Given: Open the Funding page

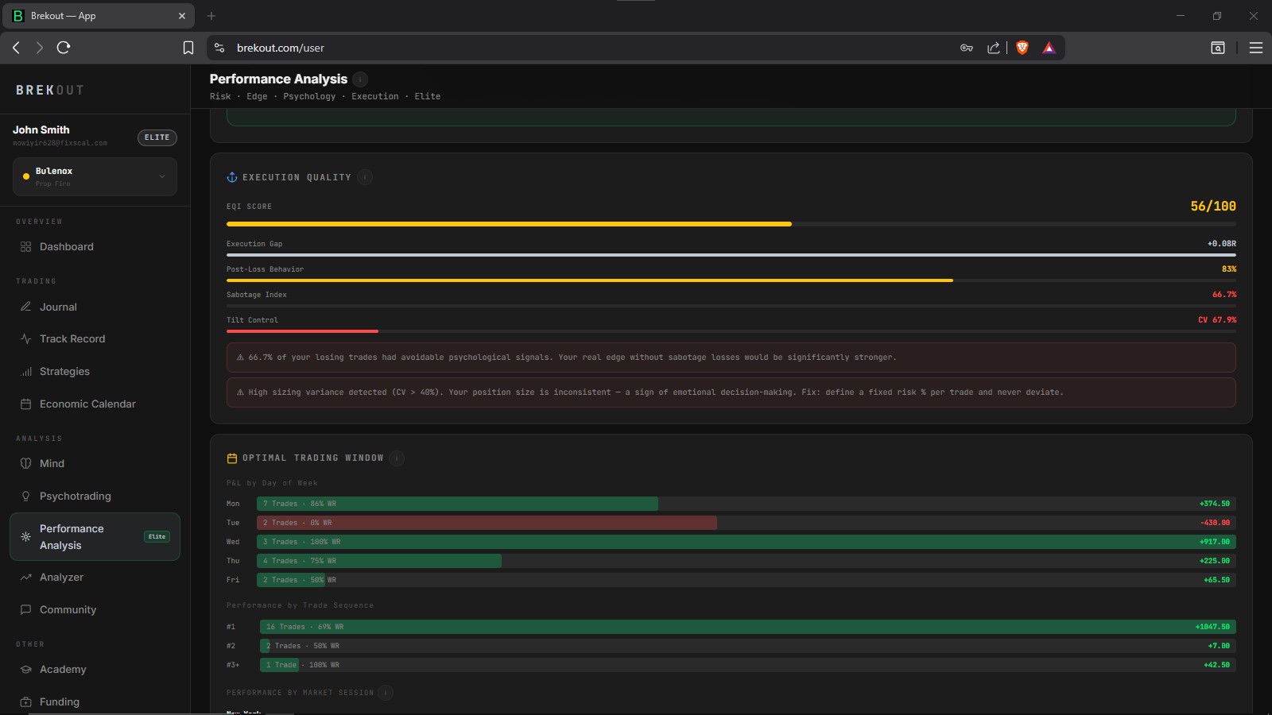Looking at the screenshot, I should [60, 702].
